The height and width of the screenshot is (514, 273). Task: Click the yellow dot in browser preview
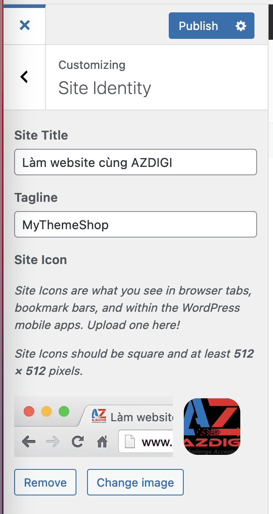(x=46, y=412)
